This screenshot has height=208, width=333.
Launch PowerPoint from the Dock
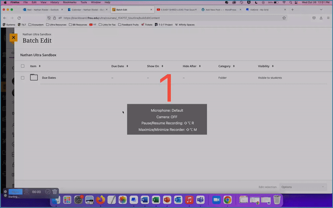click(x=167, y=200)
